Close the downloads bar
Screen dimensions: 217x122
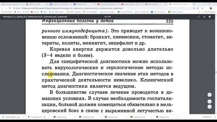coord(215,117)
